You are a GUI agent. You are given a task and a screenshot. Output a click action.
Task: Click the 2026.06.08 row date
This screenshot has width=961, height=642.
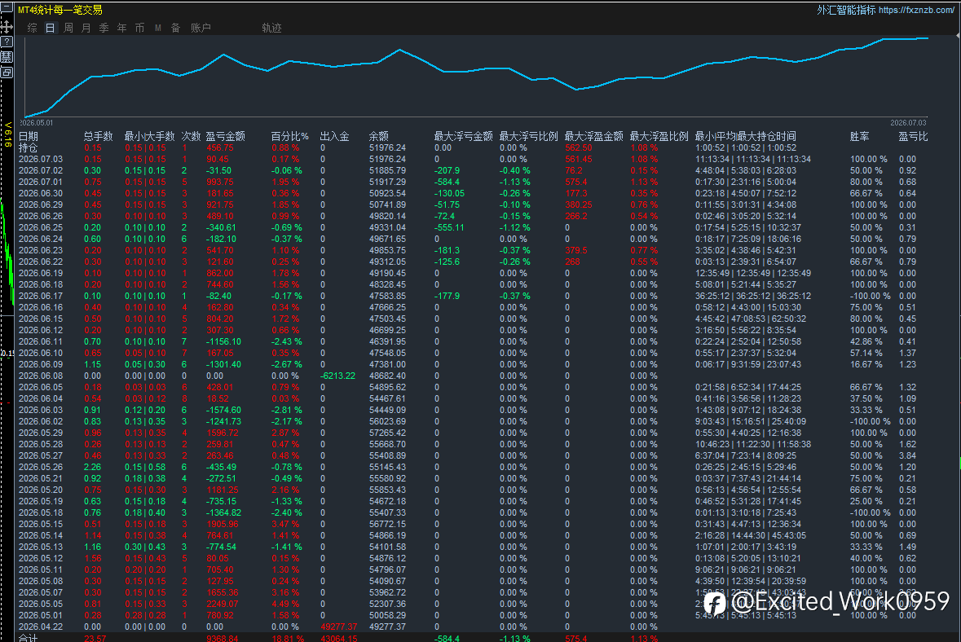[x=41, y=376]
